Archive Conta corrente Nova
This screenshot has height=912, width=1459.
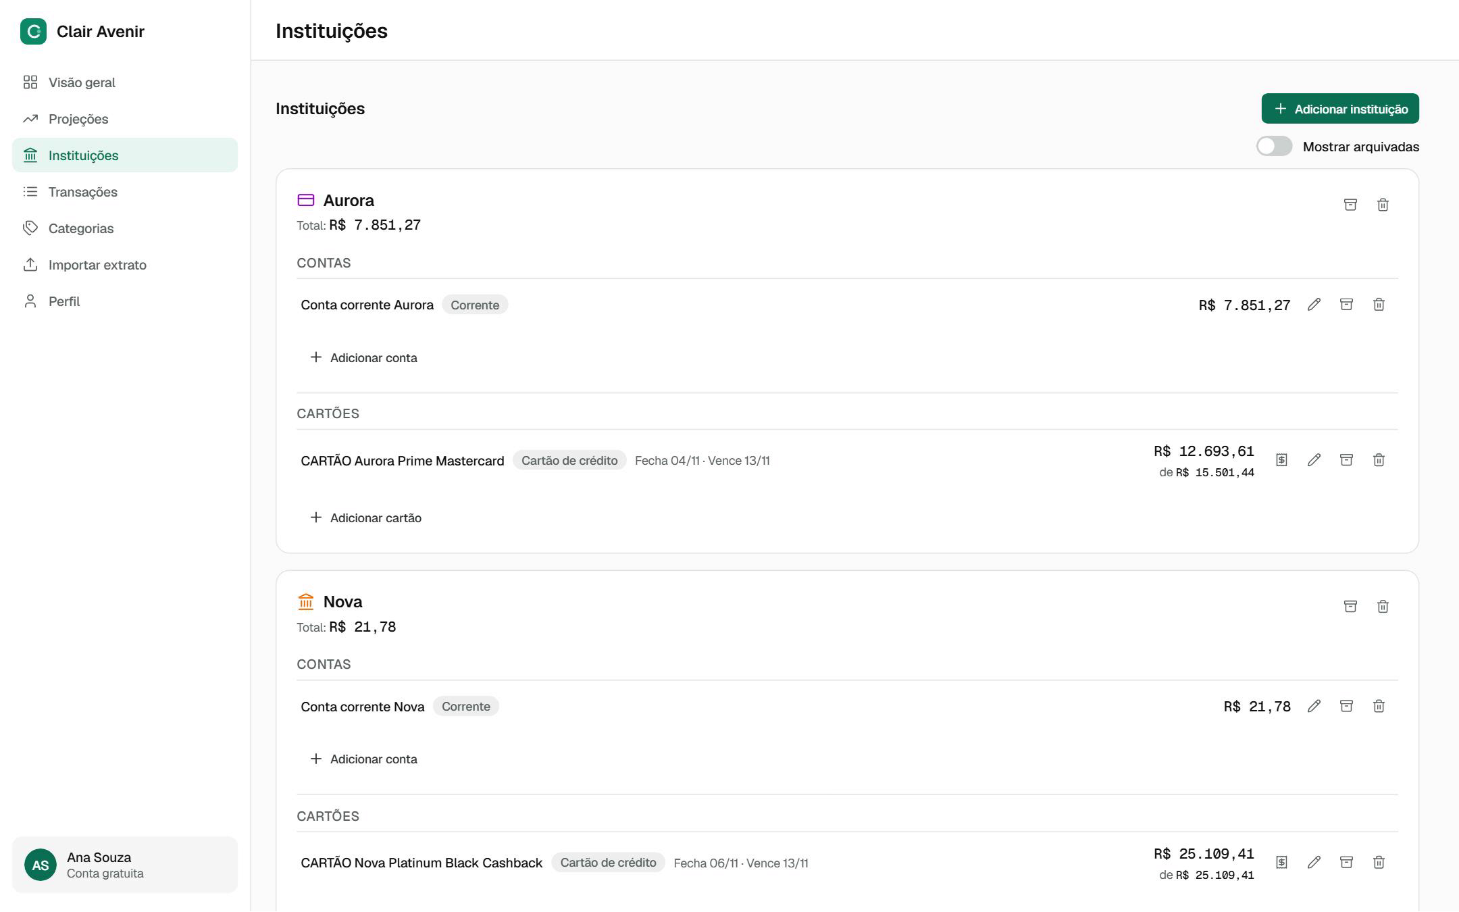(1346, 707)
